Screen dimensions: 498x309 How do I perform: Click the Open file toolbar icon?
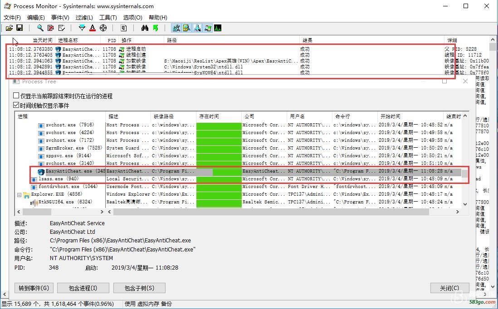(x=9, y=28)
